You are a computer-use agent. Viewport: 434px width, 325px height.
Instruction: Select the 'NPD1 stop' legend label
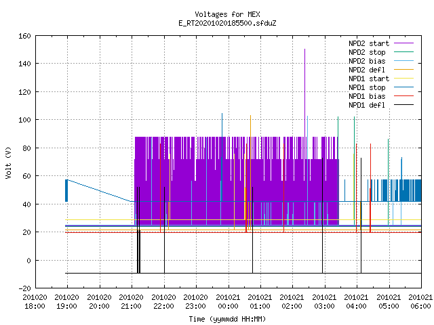[x=367, y=87]
